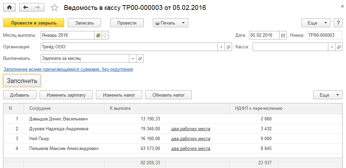Go back with the left arrow
The height and width of the screenshot is (168, 346).
tap(26, 7)
